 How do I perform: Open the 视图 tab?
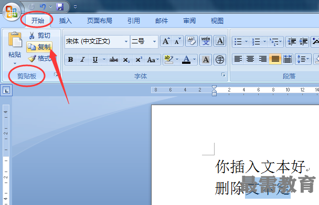click(x=217, y=21)
